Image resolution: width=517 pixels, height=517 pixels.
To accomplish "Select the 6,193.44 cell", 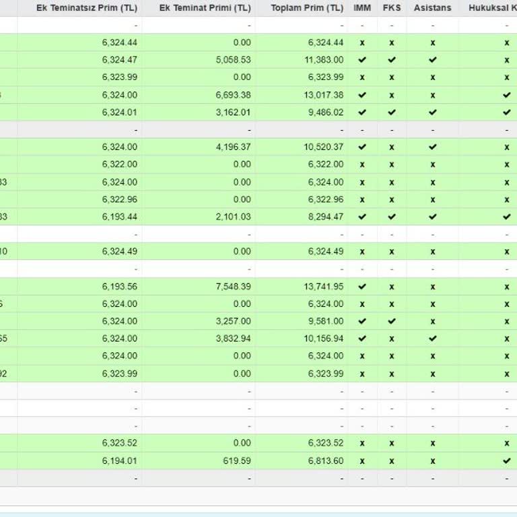I will pyautogui.click(x=120, y=217).
